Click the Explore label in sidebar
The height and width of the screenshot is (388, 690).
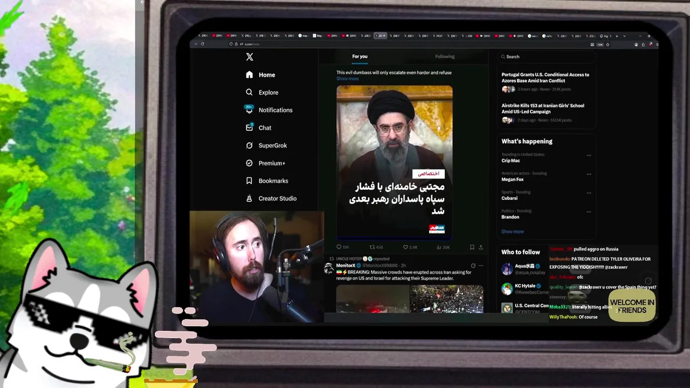tap(268, 93)
